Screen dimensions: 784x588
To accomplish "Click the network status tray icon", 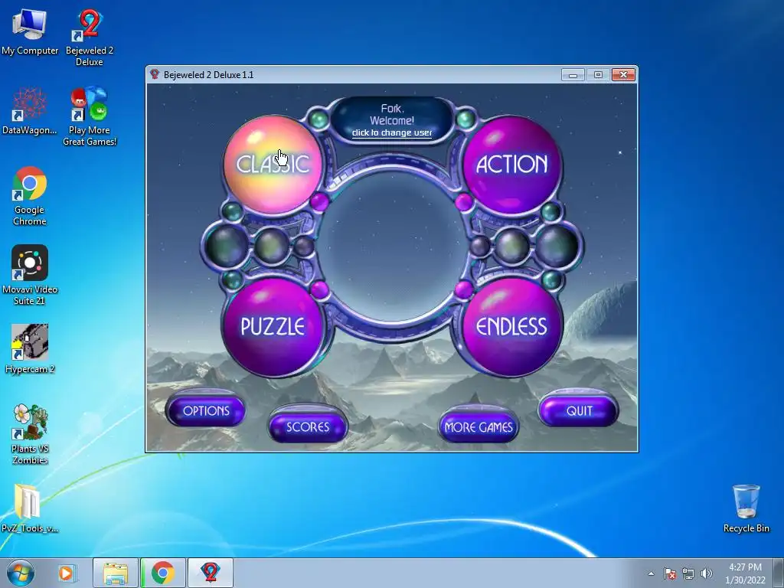I will click(688, 573).
